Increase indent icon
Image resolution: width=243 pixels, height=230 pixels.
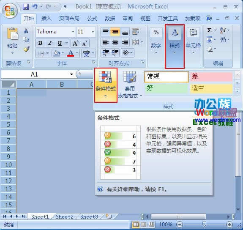pyautogui.click(x=115, y=52)
